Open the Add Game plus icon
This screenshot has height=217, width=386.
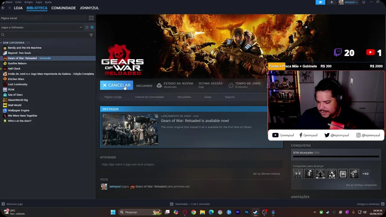3,204
